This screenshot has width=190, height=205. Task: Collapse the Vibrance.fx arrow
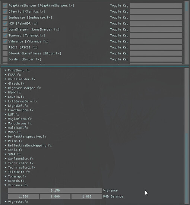click(x=6, y=185)
